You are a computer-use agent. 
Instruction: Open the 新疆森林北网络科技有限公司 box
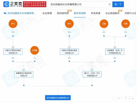coord(24,74)
